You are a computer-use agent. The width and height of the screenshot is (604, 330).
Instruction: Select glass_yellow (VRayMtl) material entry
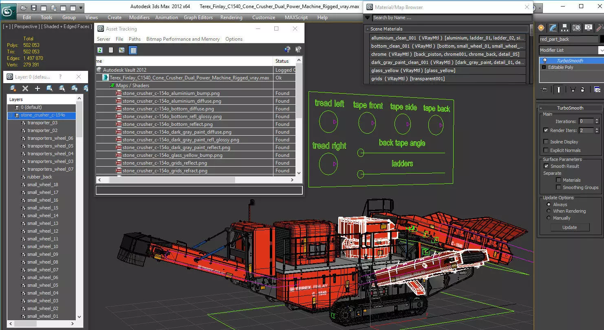pyautogui.click(x=447, y=70)
